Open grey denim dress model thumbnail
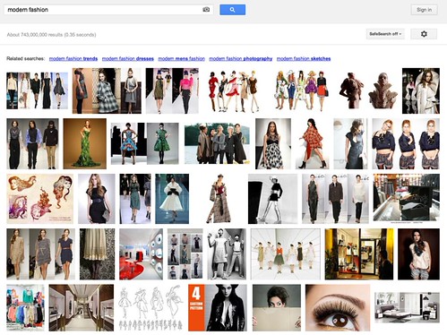 point(350,144)
